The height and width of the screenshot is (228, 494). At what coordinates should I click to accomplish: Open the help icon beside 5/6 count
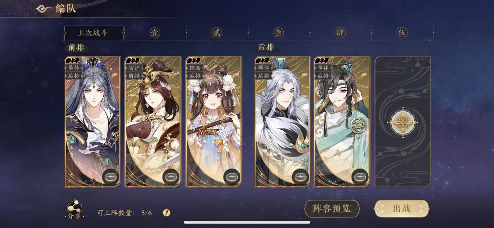click(167, 213)
